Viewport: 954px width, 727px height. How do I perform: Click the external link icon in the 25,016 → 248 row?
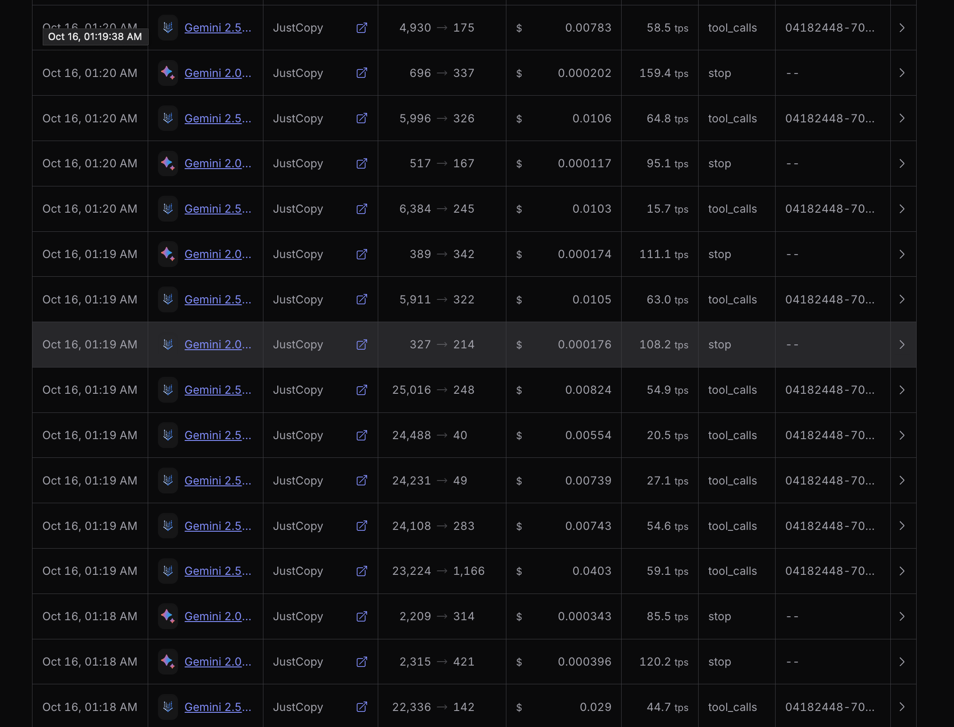[x=362, y=390]
